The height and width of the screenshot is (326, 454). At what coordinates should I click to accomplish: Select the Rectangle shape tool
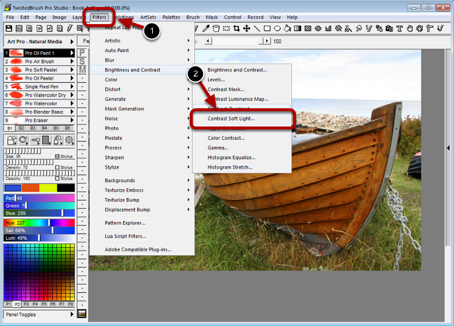[267, 28]
